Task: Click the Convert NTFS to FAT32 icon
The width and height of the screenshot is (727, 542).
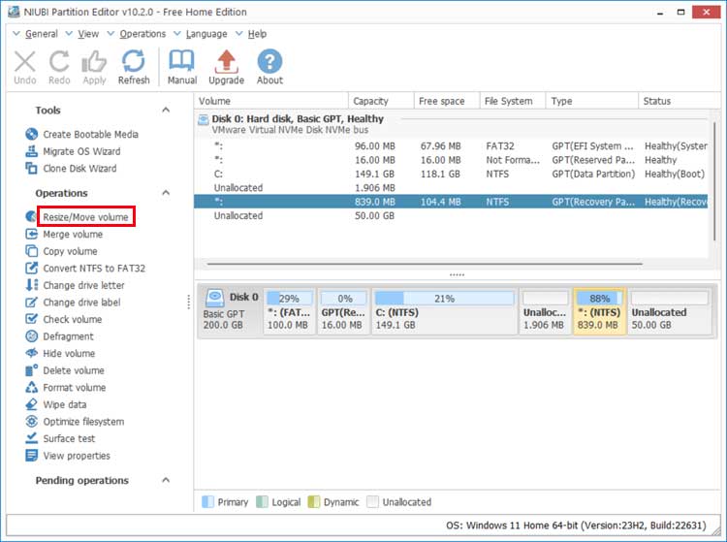Action: click(32, 268)
